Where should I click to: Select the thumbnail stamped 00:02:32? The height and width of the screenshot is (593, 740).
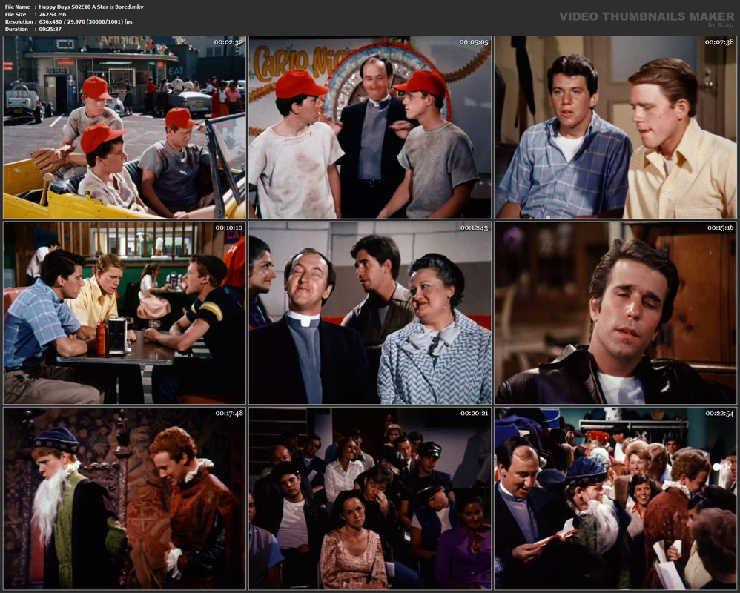125,127
